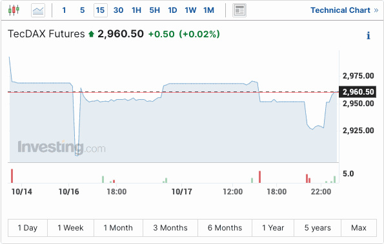Click the (+0.02%) percent change
Screen dimensions: 384x244
pos(199,34)
